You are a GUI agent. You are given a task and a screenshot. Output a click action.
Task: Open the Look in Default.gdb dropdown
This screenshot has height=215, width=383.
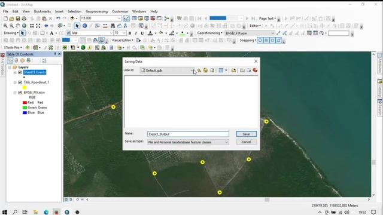pos(191,70)
